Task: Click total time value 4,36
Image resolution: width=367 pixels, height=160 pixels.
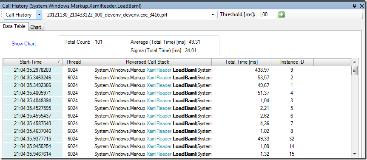Action: [264, 124]
